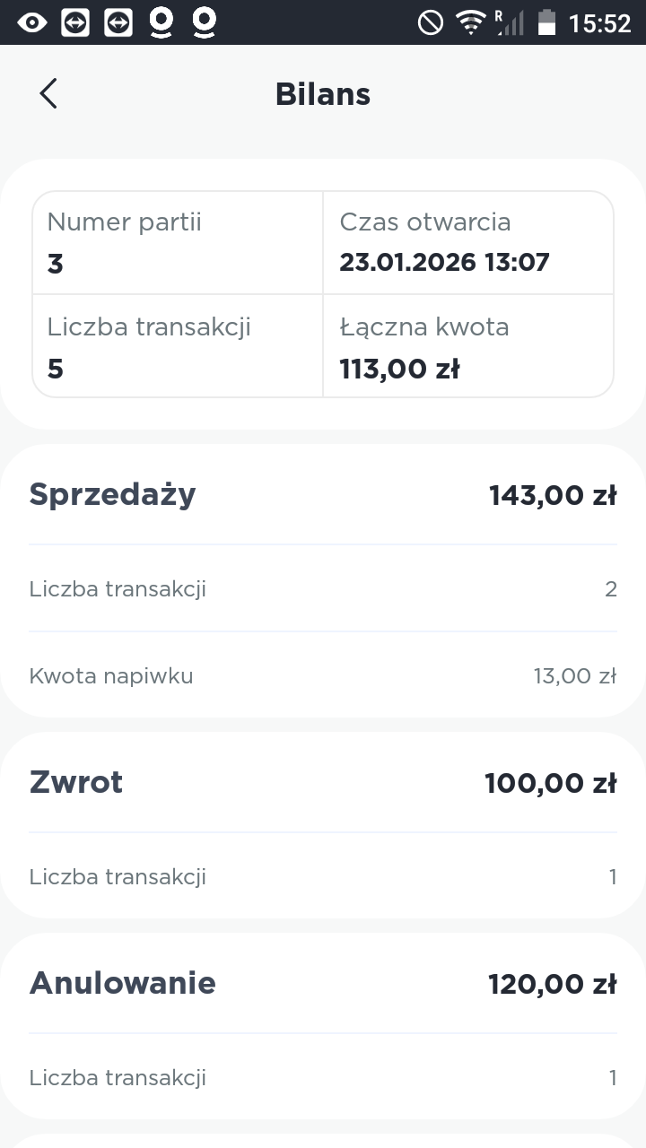Select the Numer partii cell
The image size is (646, 1148).
point(178,242)
